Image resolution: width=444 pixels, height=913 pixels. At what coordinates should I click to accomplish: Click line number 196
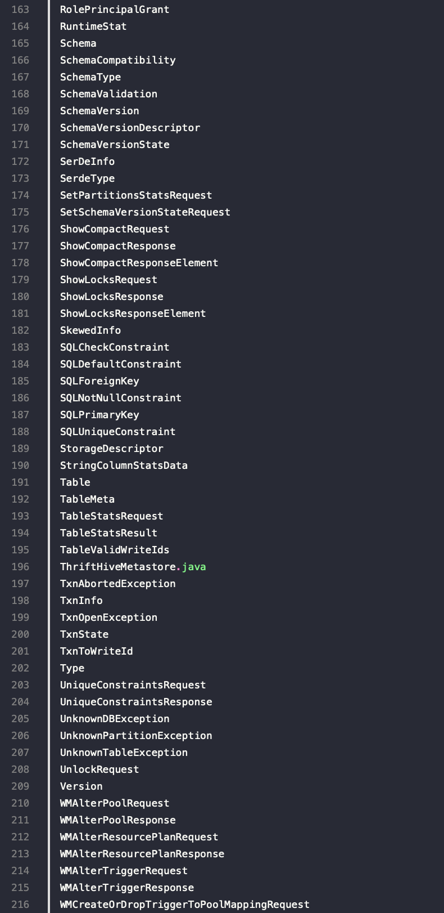point(20,567)
